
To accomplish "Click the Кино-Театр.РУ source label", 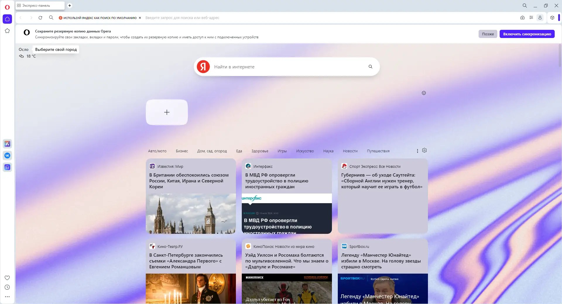I will pos(170,246).
